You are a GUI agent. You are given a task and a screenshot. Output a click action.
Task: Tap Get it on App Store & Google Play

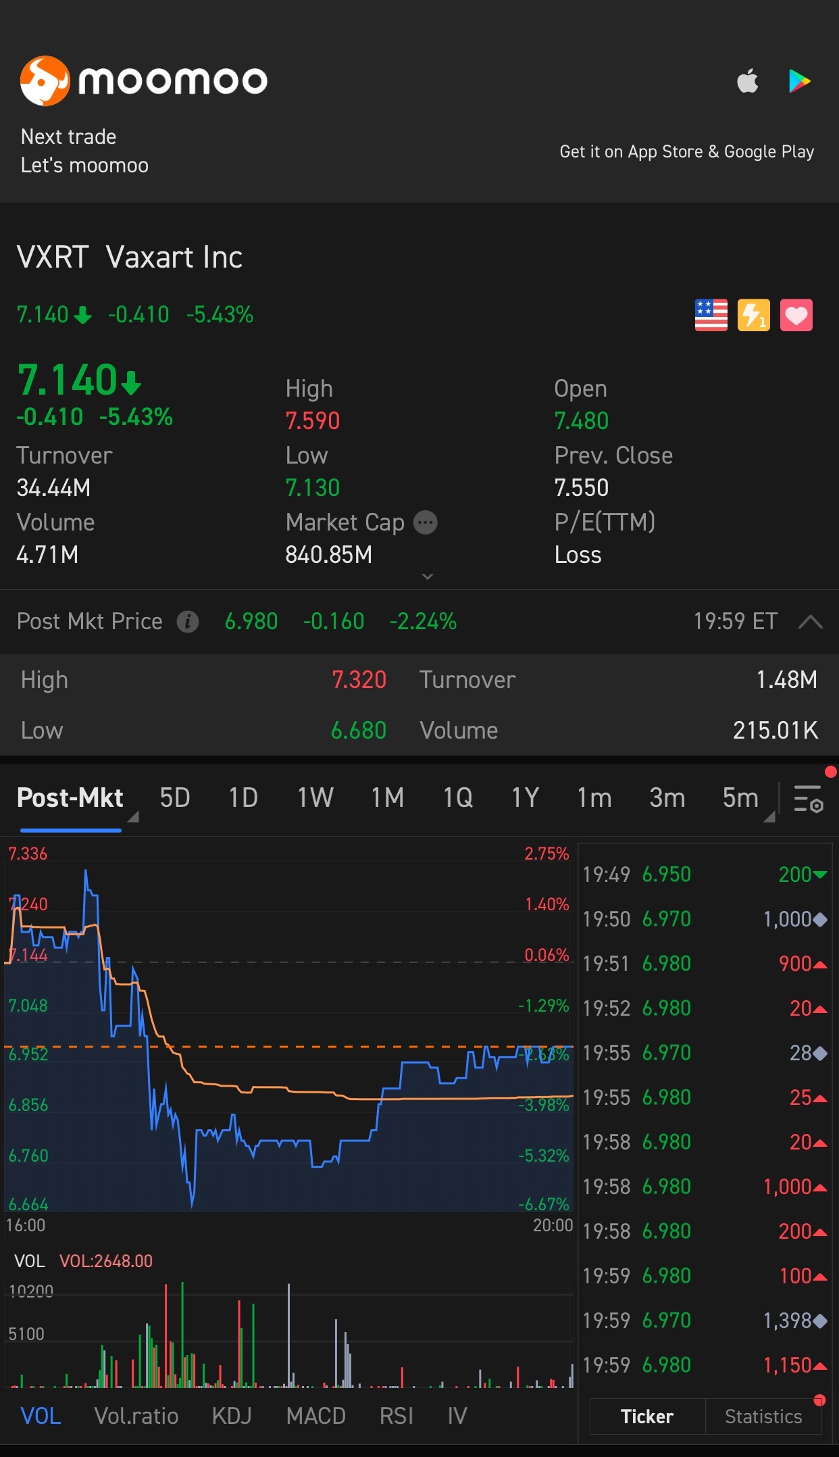tap(686, 151)
